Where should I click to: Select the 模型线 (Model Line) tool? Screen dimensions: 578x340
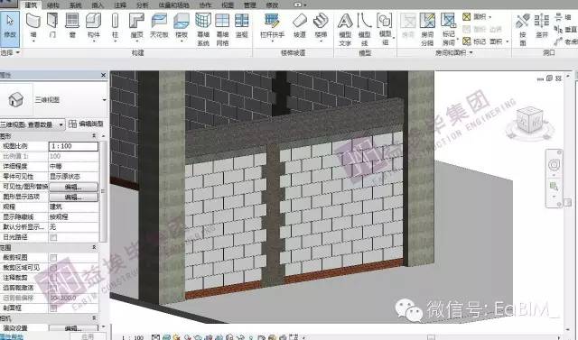[x=364, y=30]
